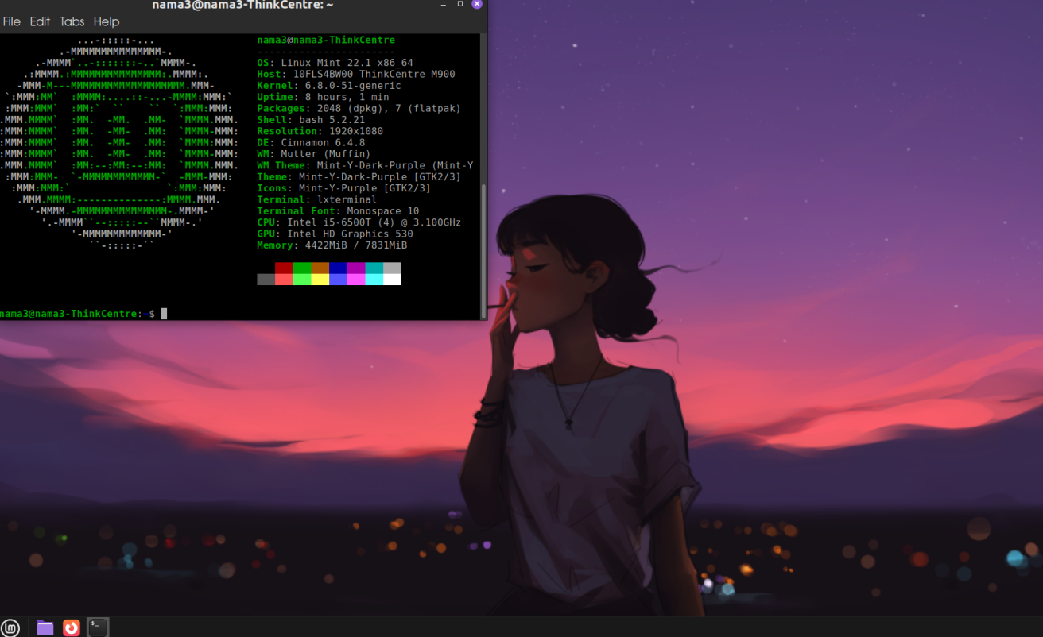1043x637 pixels.
Task: Open the Edit menu in LXTerminal
Action: point(40,21)
